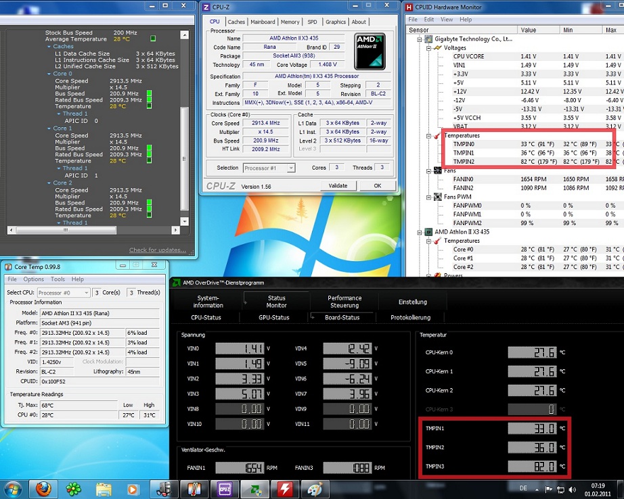Click the Fans PWM fan icon in Hardware Monitor
Image resolution: width=624 pixels, height=499 pixels.
point(438,197)
